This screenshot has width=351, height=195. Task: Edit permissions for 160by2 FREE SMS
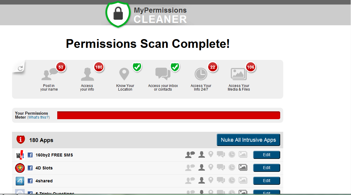pyautogui.click(x=266, y=155)
